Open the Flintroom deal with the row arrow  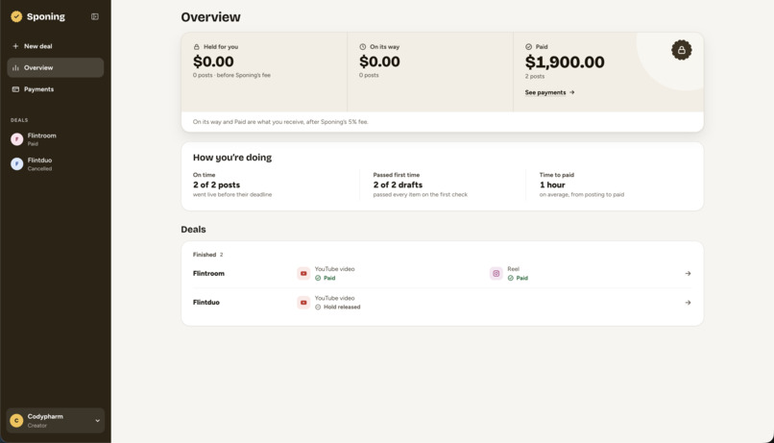click(x=688, y=274)
